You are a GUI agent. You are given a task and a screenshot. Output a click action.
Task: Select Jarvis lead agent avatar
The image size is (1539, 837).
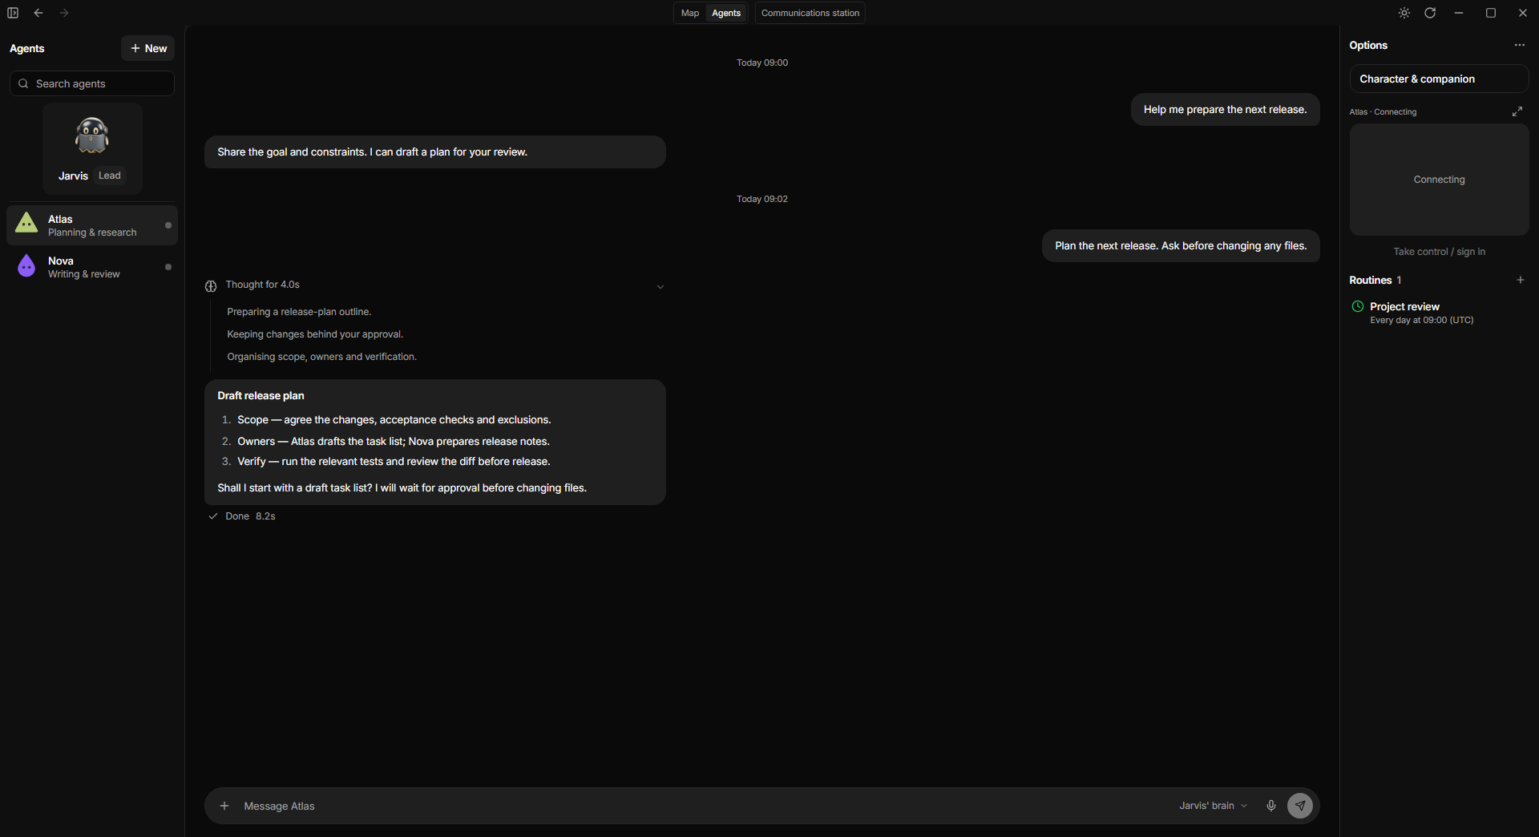(x=92, y=135)
